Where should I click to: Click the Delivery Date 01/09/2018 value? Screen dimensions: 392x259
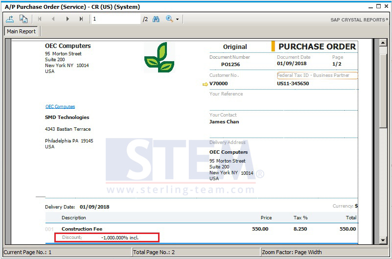[94, 207]
